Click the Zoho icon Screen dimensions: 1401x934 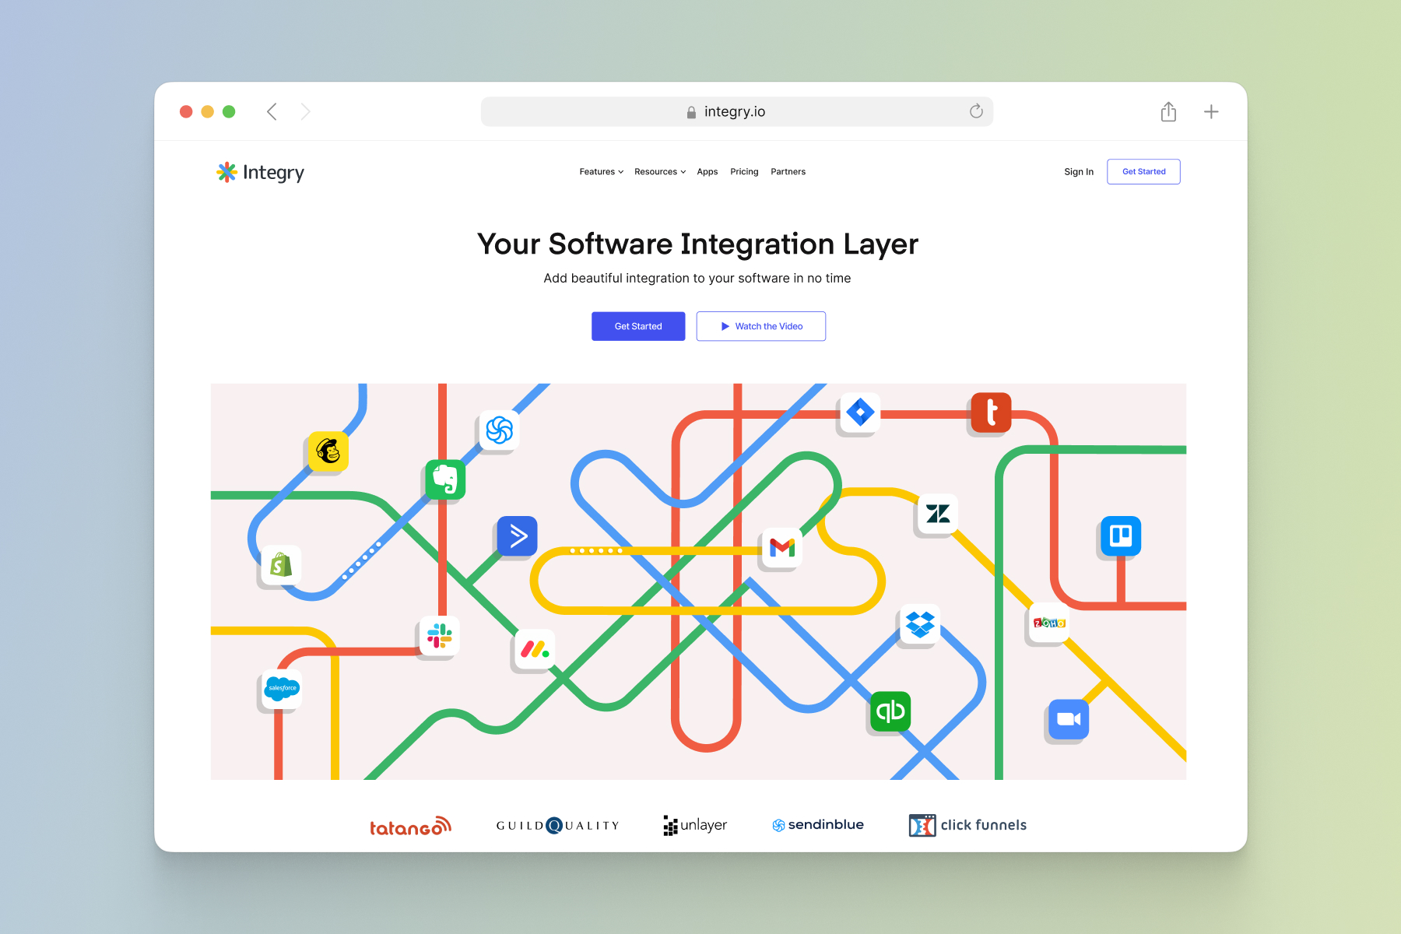pos(1049,622)
